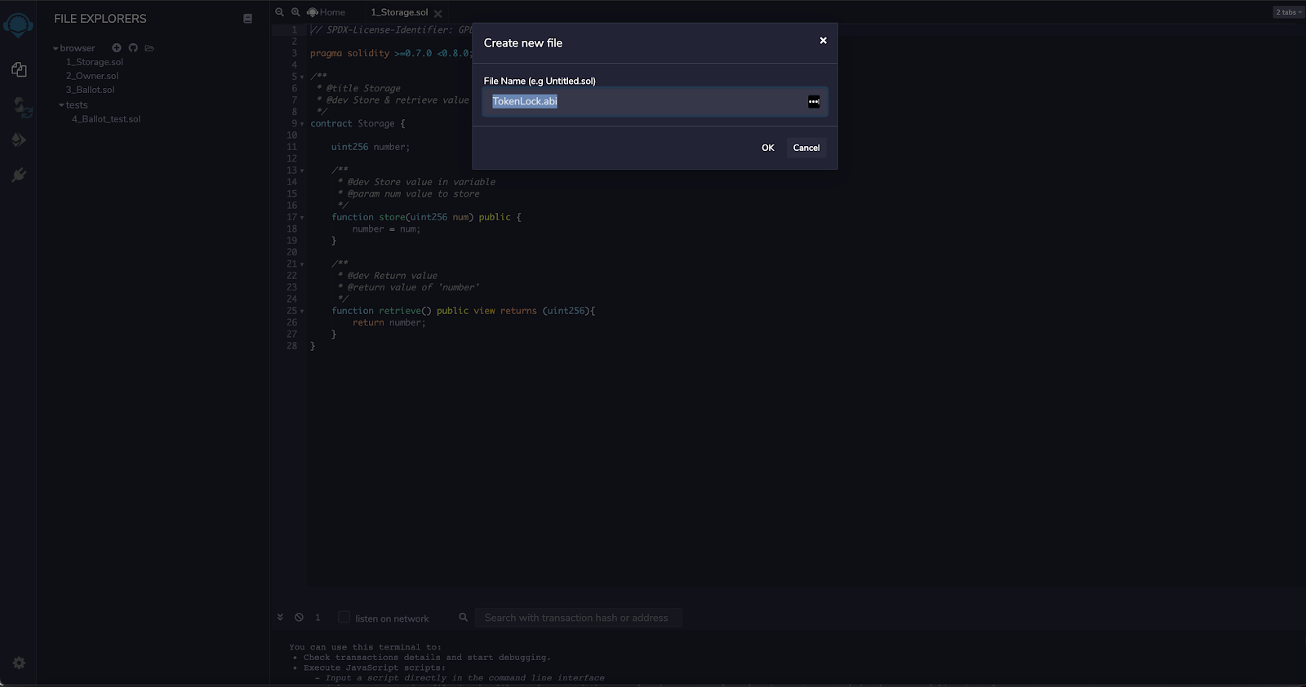Click the 'number = num;' code line
The image size is (1306, 687).
[386, 229]
